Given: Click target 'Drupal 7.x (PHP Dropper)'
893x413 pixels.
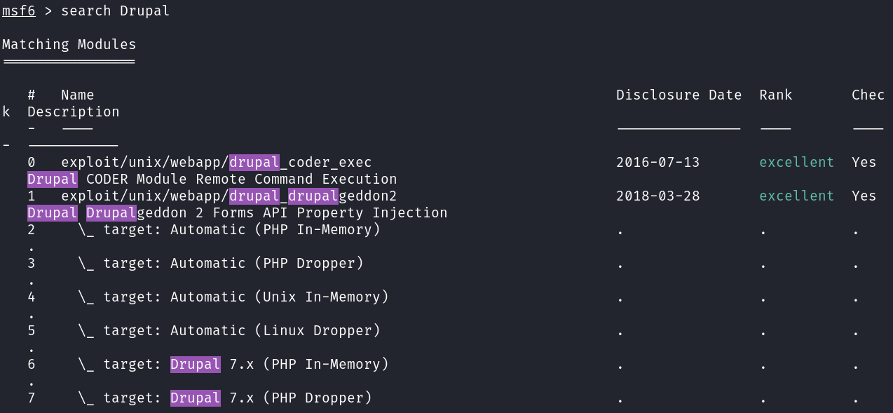Looking at the screenshot, I should 271,398.
